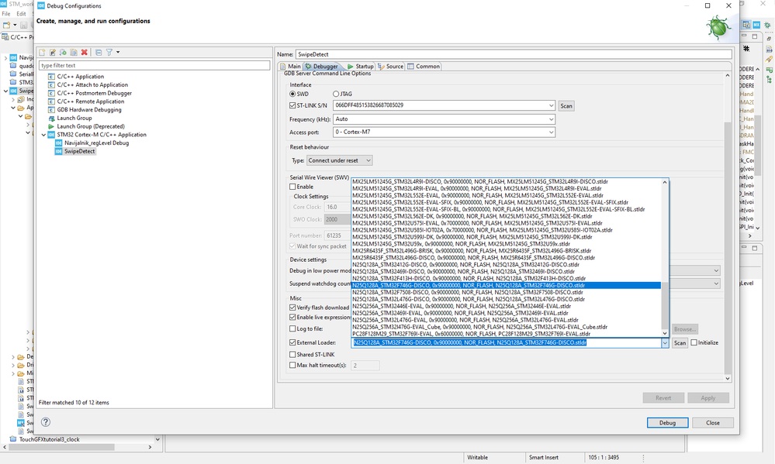Open the Frequency (kHz) dropdown
This screenshot has width=775, height=464.
pyautogui.click(x=551, y=119)
